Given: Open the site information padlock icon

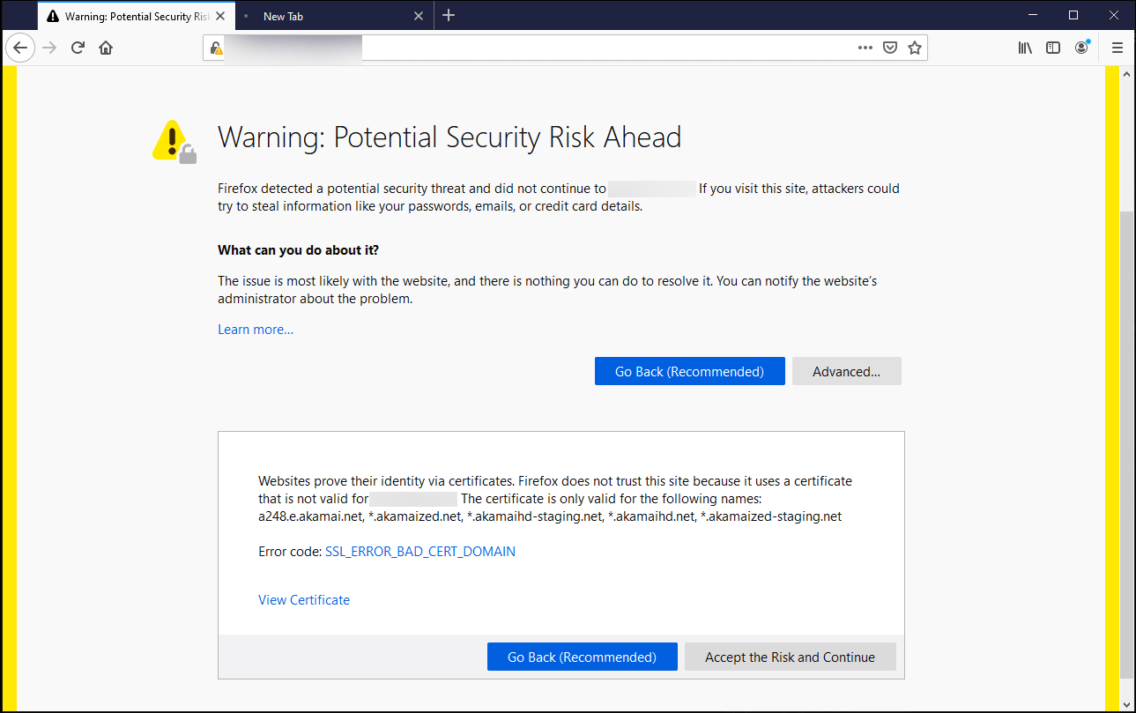Looking at the screenshot, I should [216, 48].
